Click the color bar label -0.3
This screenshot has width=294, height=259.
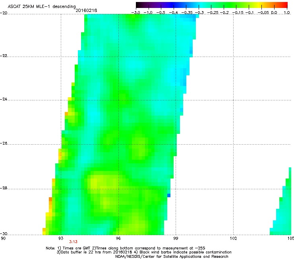tap(199, 13)
